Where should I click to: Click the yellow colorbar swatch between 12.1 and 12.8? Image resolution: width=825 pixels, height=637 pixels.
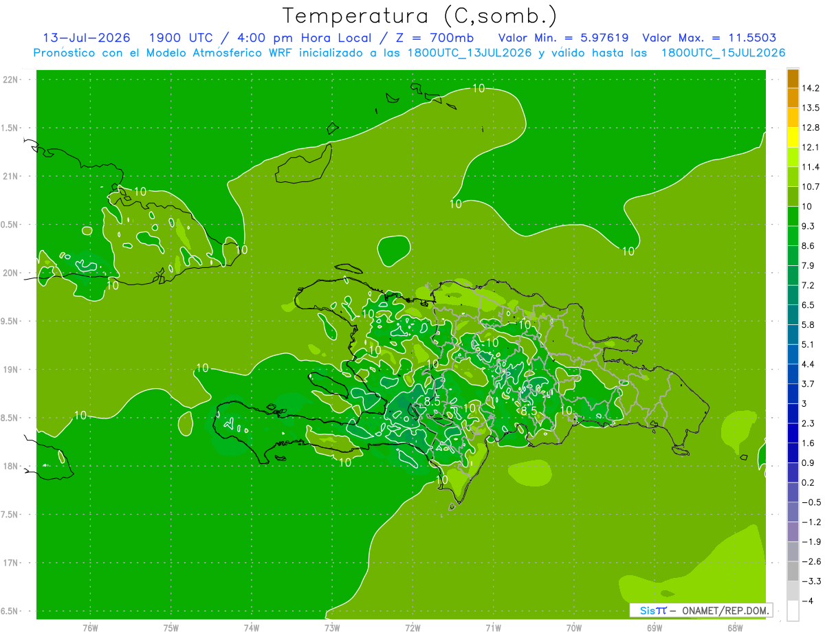coord(793,137)
